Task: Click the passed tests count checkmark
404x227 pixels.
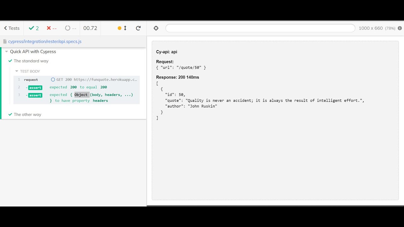Action: [x=31, y=28]
